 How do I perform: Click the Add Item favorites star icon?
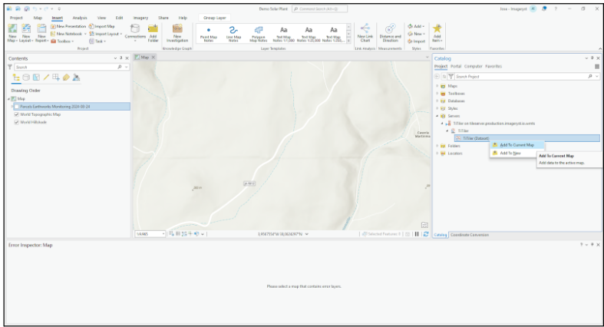tap(437, 28)
